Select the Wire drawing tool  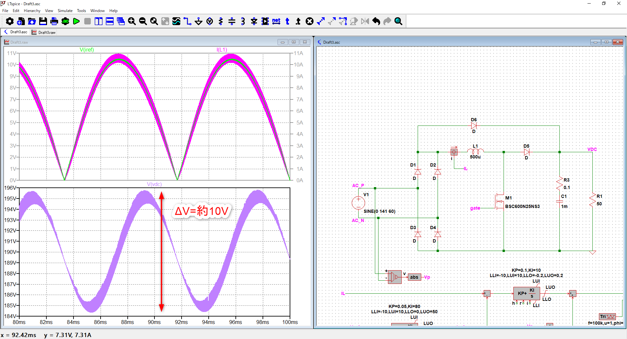187,22
